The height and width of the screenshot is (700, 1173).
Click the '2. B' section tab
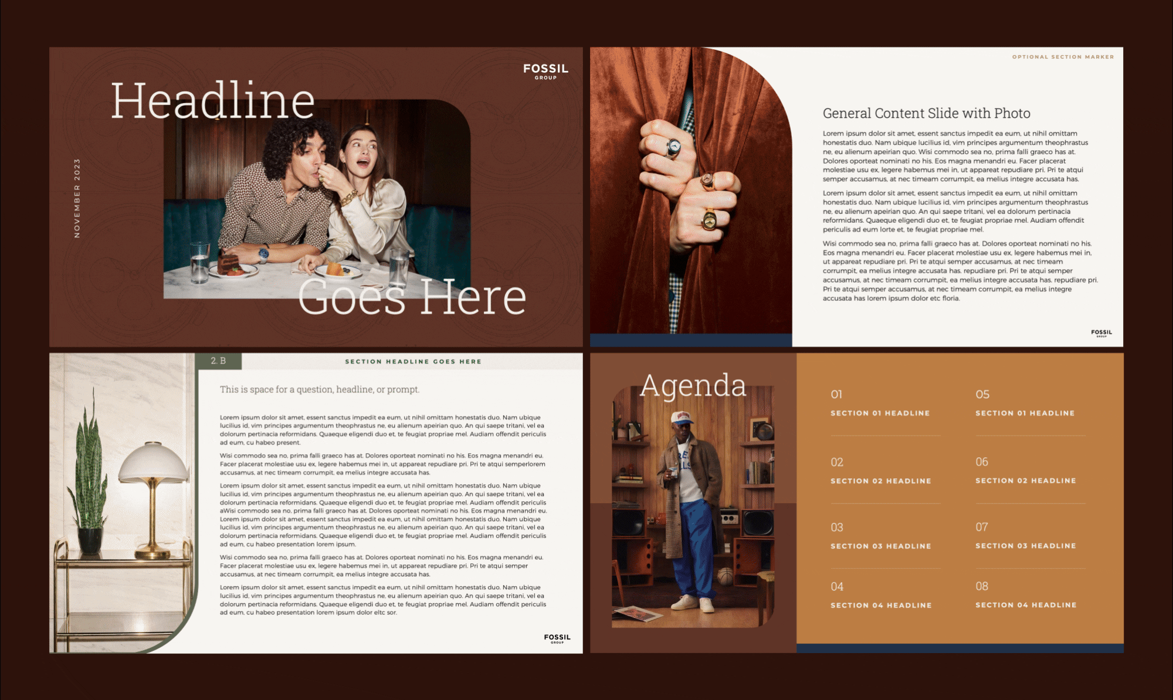tap(218, 361)
